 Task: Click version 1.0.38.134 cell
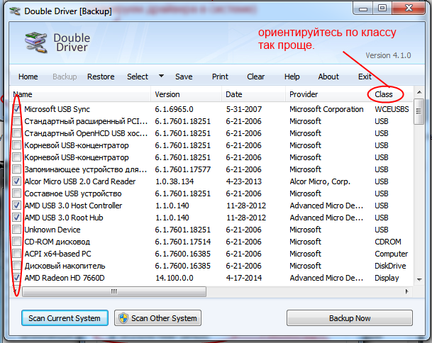pos(175,181)
